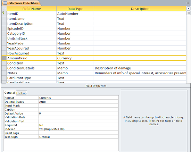Viewport: 191px width, 152px height.
Task: Click the Required property value No
Action: tap(78, 125)
